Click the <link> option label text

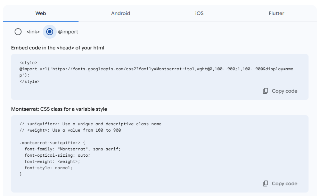coord(33,32)
